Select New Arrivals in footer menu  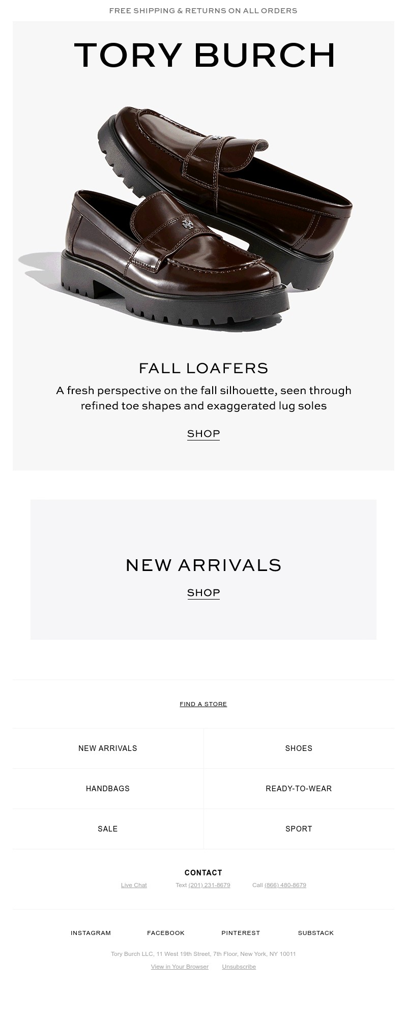pyautogui.click(x=108, y=748)
